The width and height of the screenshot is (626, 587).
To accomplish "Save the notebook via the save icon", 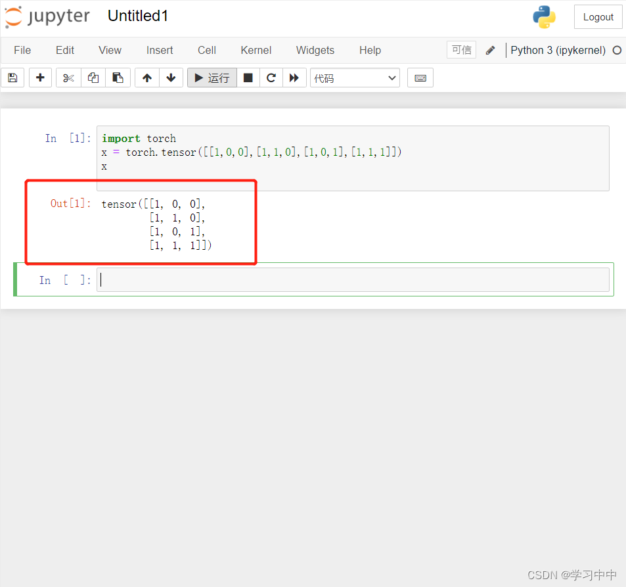I will pos(12,78).
